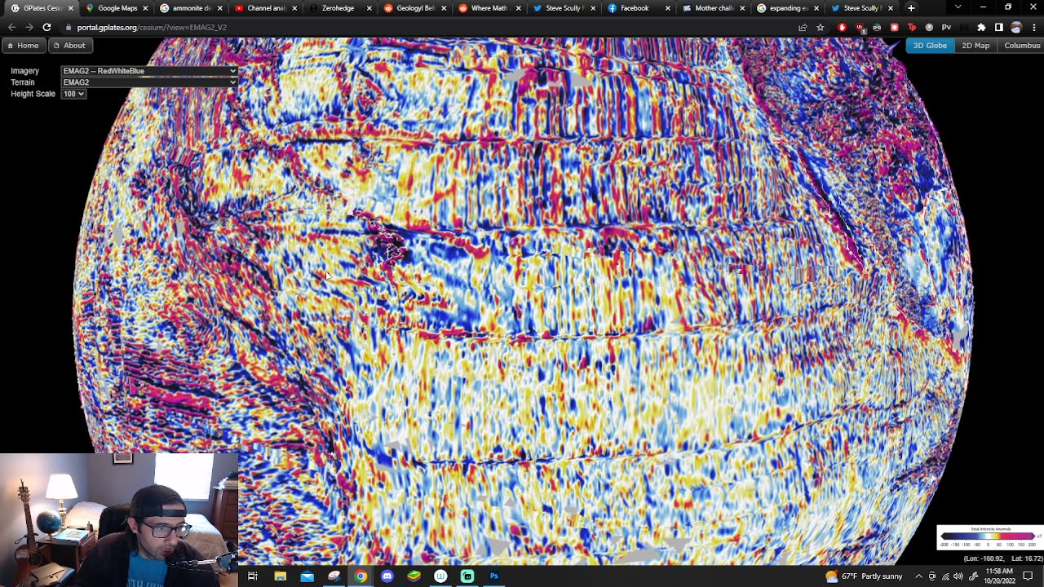Reload the GPlates portal page
The height and width of the screenshot is (587, 1044).
click(46, 27)
